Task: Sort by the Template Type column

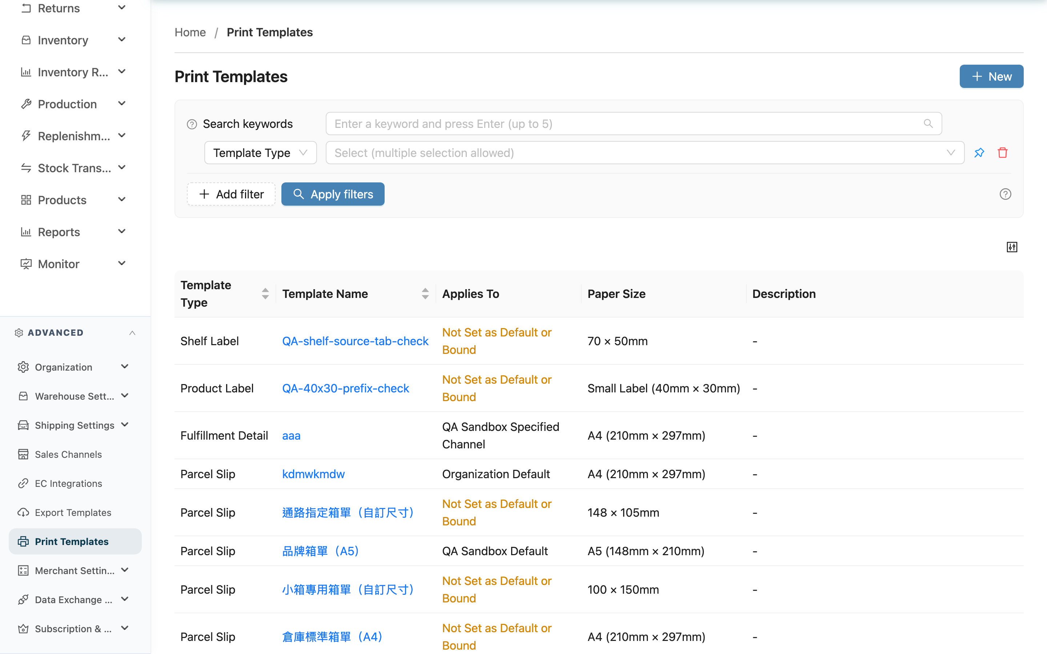Action: click(265, 294)
